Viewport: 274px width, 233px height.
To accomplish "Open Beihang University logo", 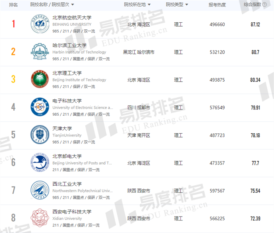I will pos(40,24).
